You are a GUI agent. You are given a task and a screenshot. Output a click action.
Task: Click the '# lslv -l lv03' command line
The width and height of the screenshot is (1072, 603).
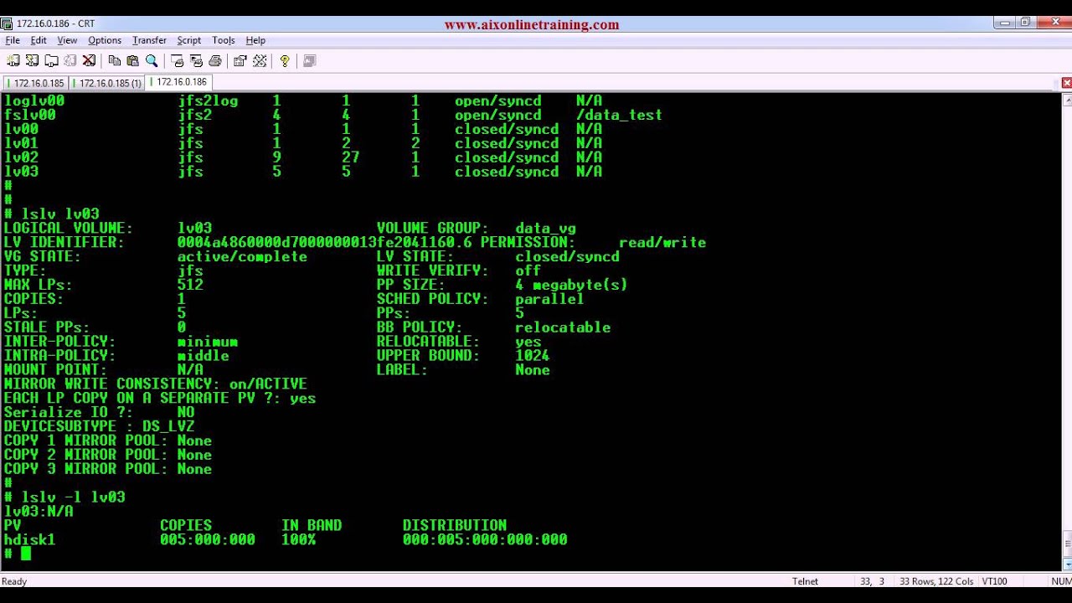coord(64,497)
